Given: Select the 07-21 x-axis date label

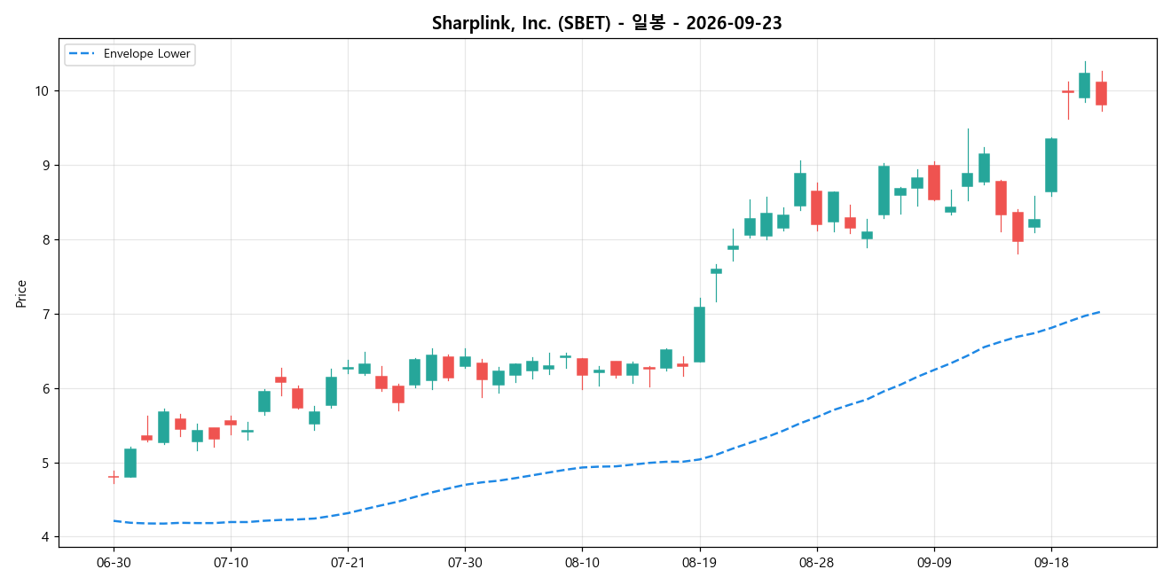Looking at the screenshot, I should point(348,562).
